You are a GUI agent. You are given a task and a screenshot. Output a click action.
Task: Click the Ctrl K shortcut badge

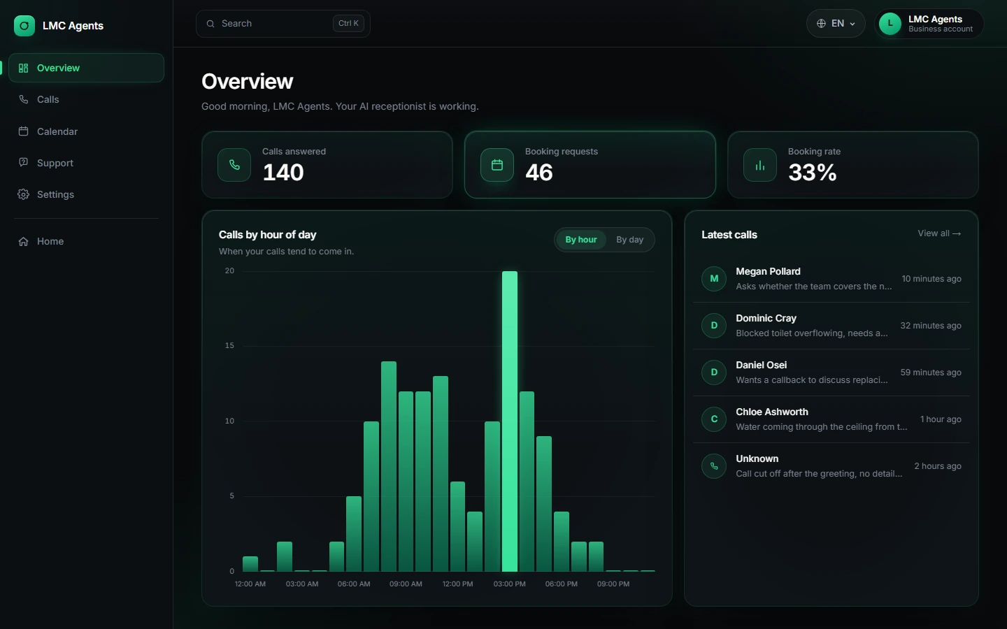[348, 24]
